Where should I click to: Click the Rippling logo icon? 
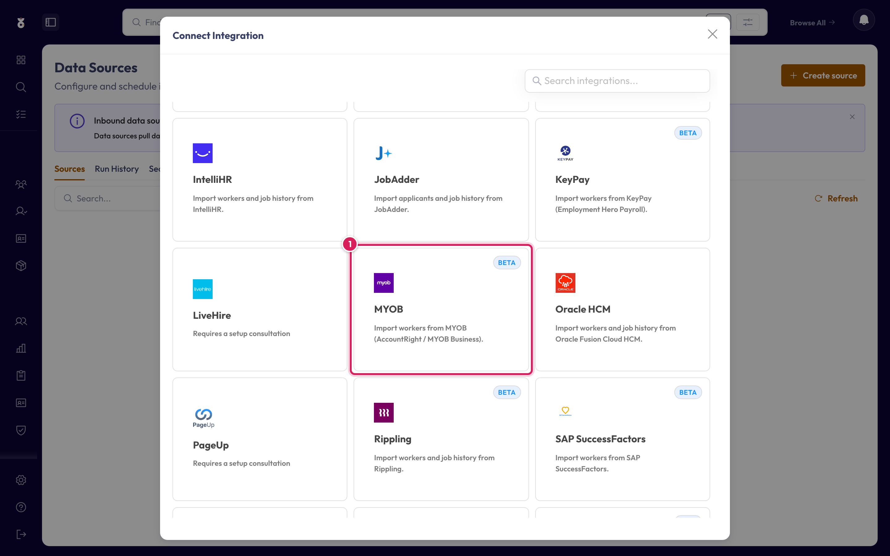point(384,413)
